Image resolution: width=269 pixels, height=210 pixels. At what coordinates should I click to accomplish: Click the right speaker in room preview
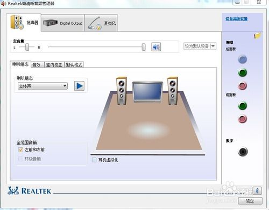173,91
